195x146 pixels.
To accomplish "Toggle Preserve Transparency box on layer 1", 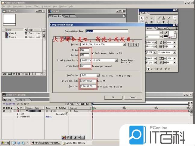I will click(x=57, y=111).
